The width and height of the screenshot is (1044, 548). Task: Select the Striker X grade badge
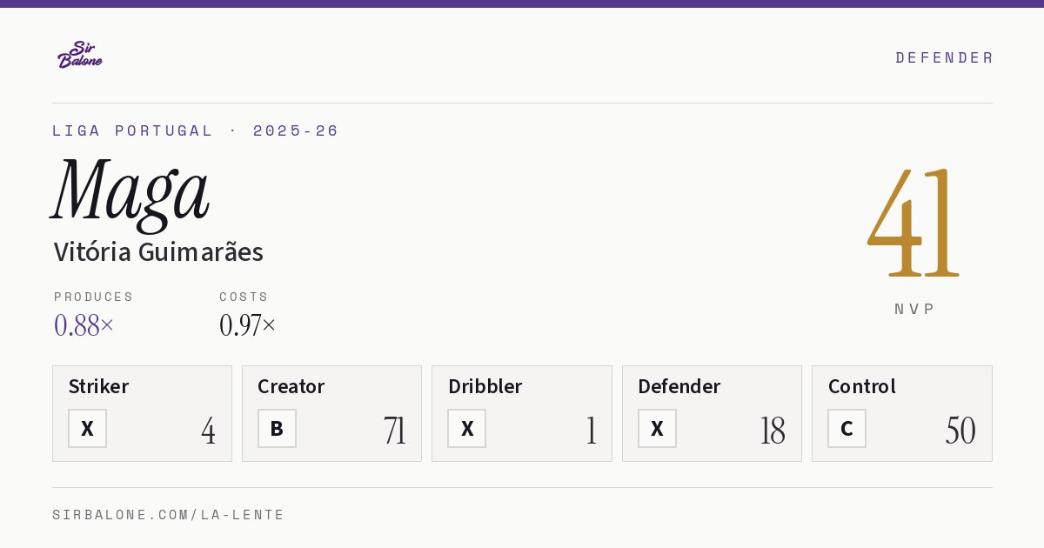pyautogui.click(x=87, y=429)
